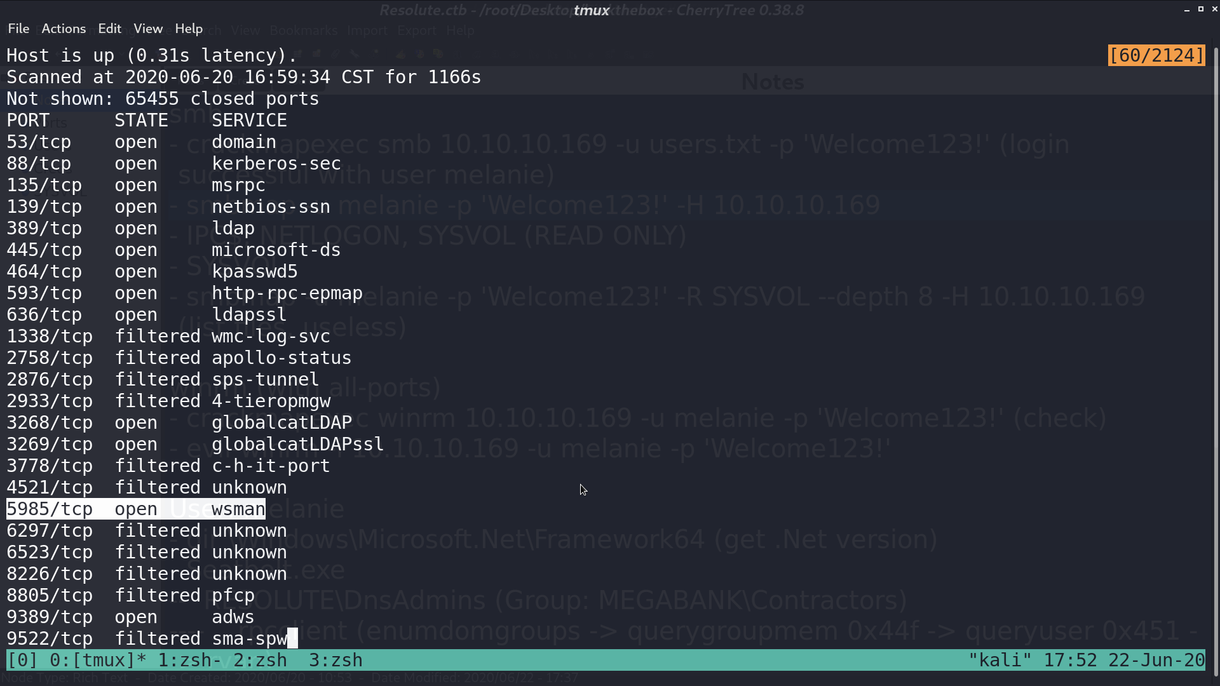Screen dimensions: 1220x686
Task: Click the minimize window icon
Action: 1187,10
